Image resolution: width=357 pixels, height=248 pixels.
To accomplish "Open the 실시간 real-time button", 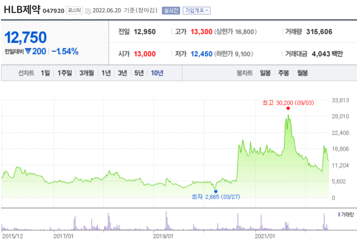I will point(171,11).
